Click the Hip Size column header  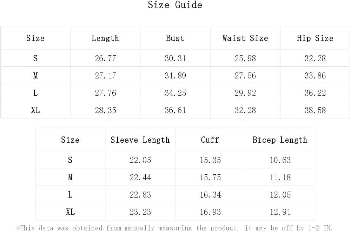(x=315, y=38)
